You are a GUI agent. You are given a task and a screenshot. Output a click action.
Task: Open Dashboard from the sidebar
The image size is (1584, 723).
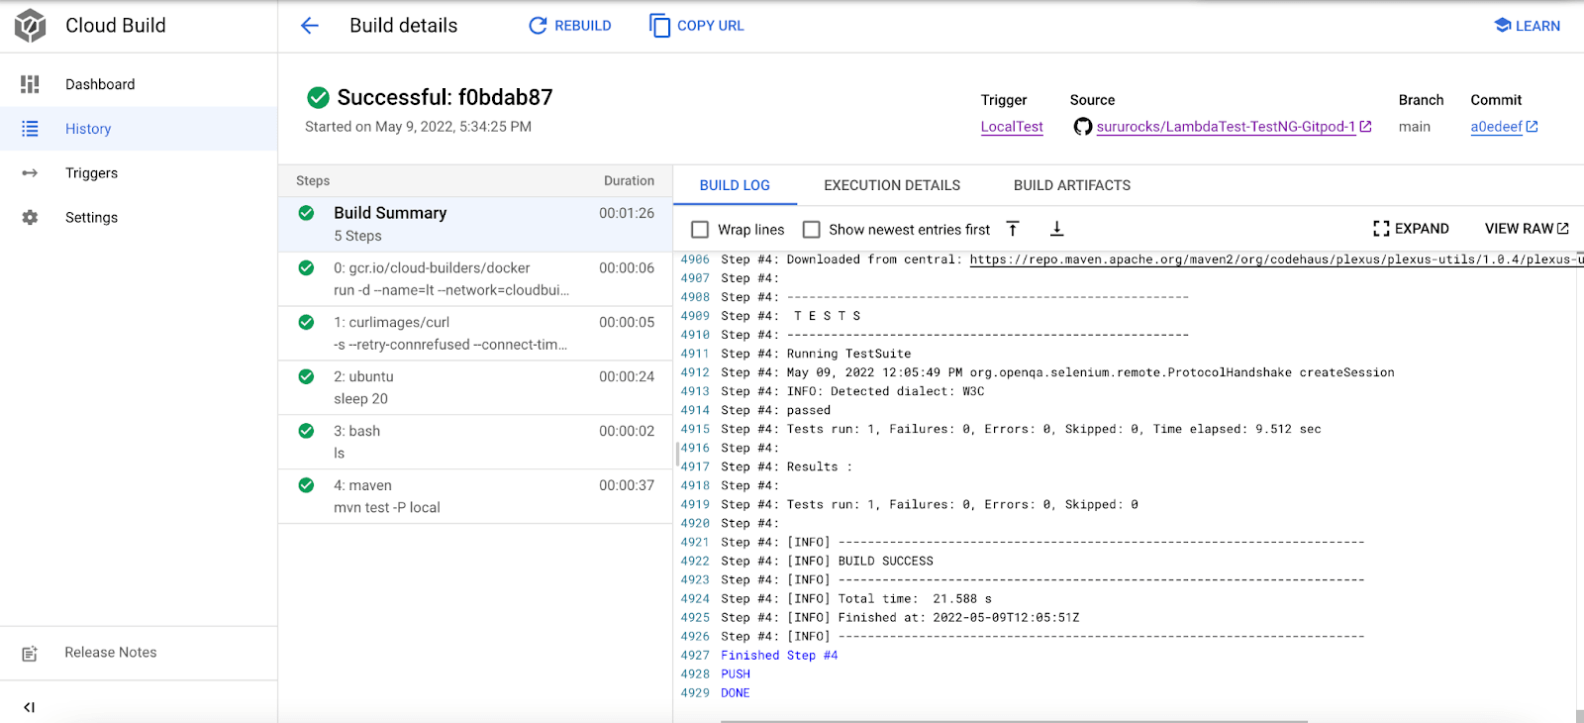pyautogui.click(x=139, y=84)
